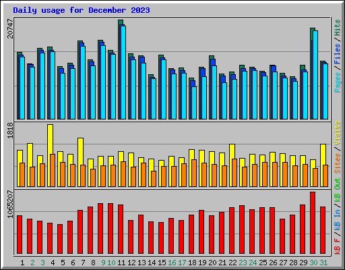Click green day label 31 on x-axis
This screenshot has width=345, height=270.
click(323, 263)
